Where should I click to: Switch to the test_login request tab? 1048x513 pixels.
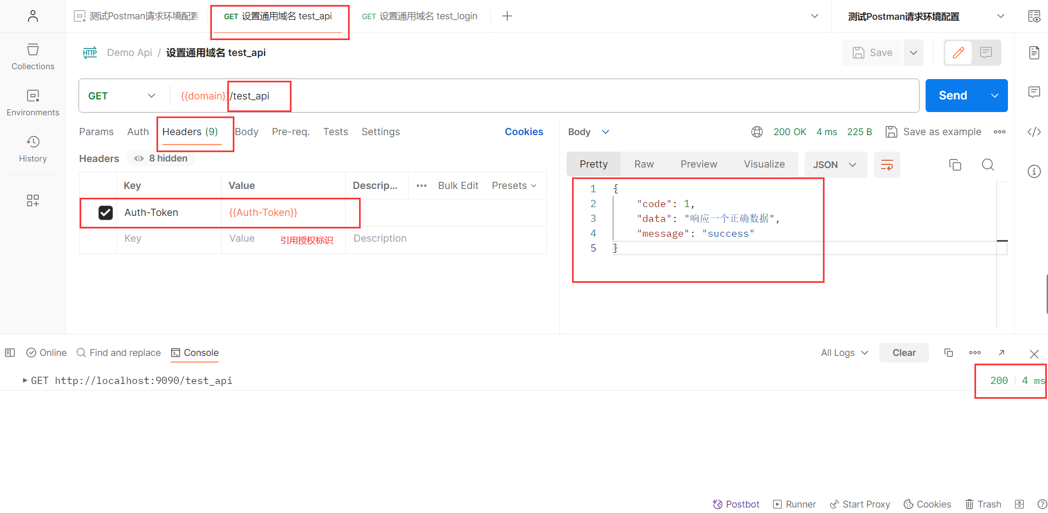pos(419,16)
